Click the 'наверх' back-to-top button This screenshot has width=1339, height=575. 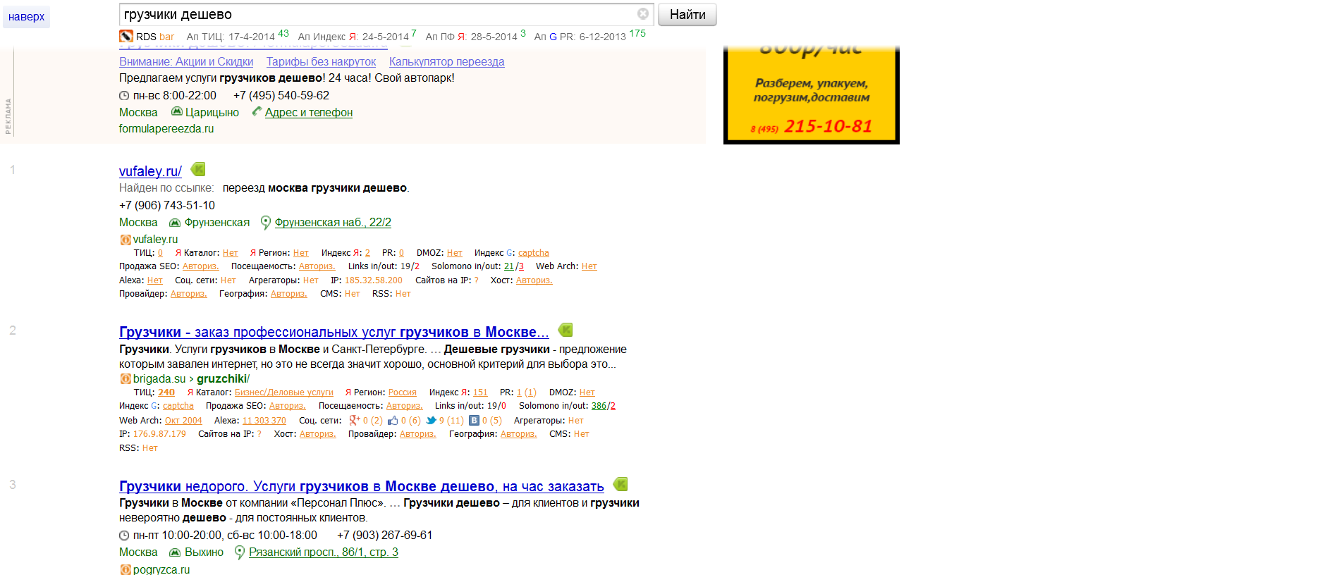click(26, 17)
